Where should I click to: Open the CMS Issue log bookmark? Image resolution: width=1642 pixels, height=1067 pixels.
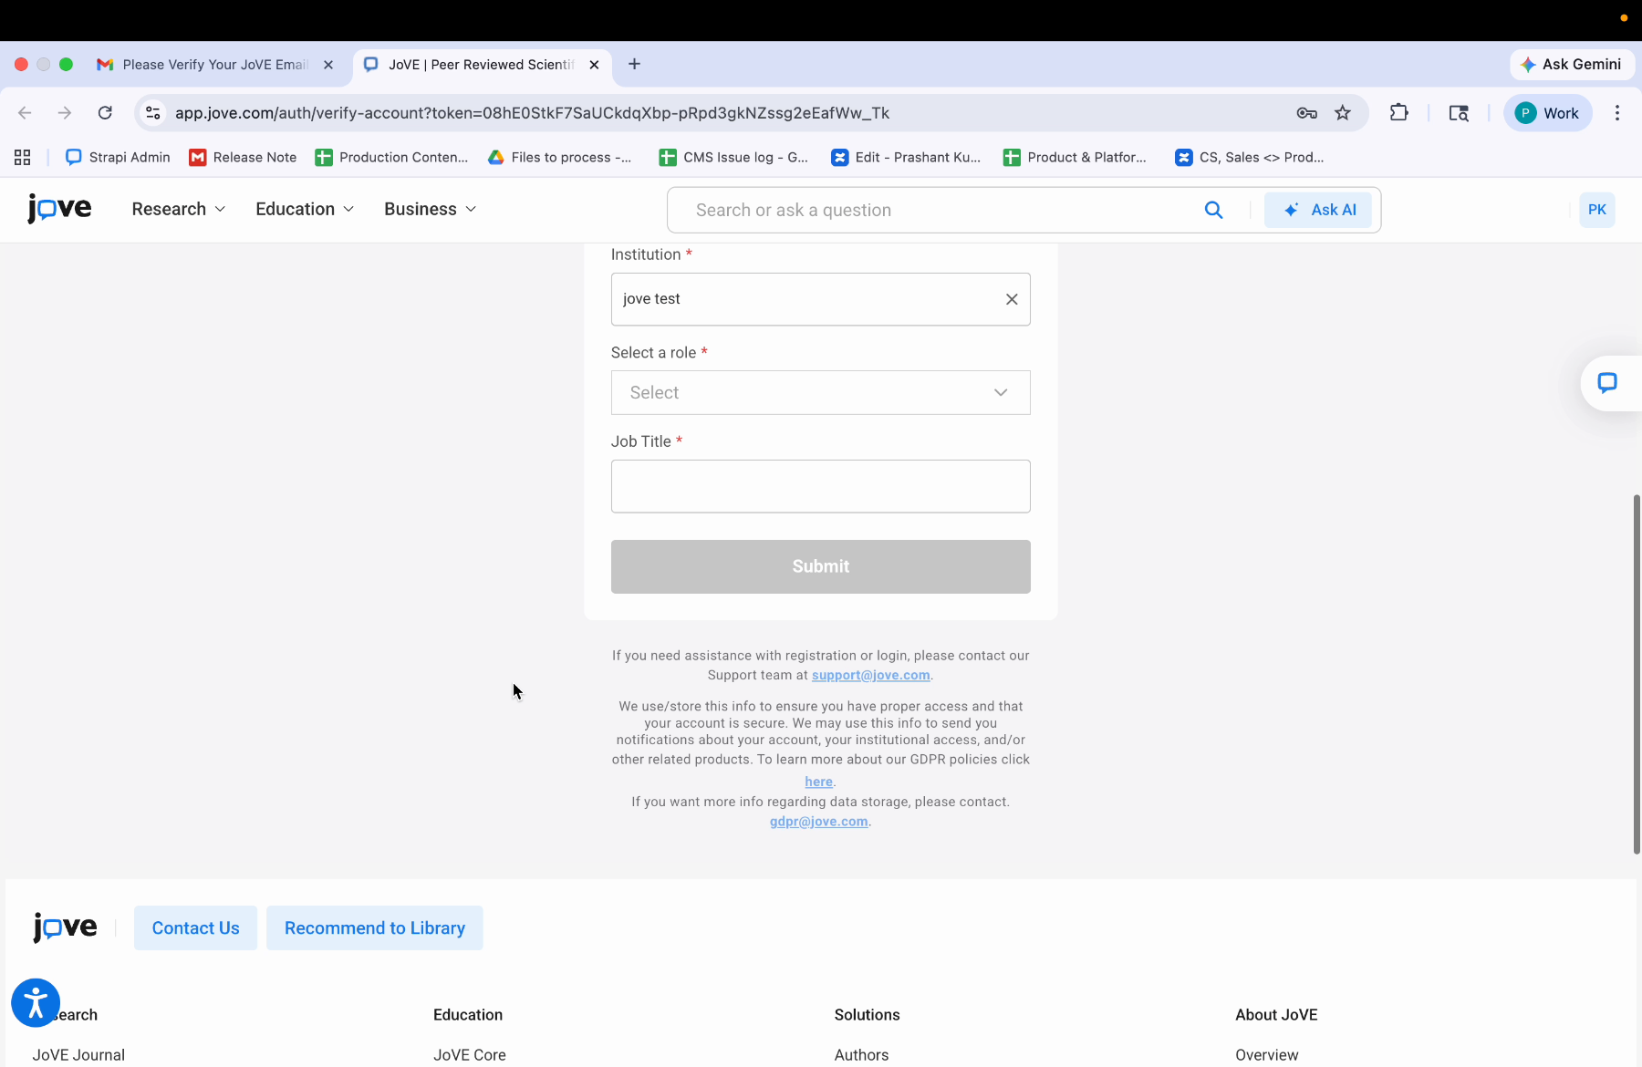click(733, 157)
